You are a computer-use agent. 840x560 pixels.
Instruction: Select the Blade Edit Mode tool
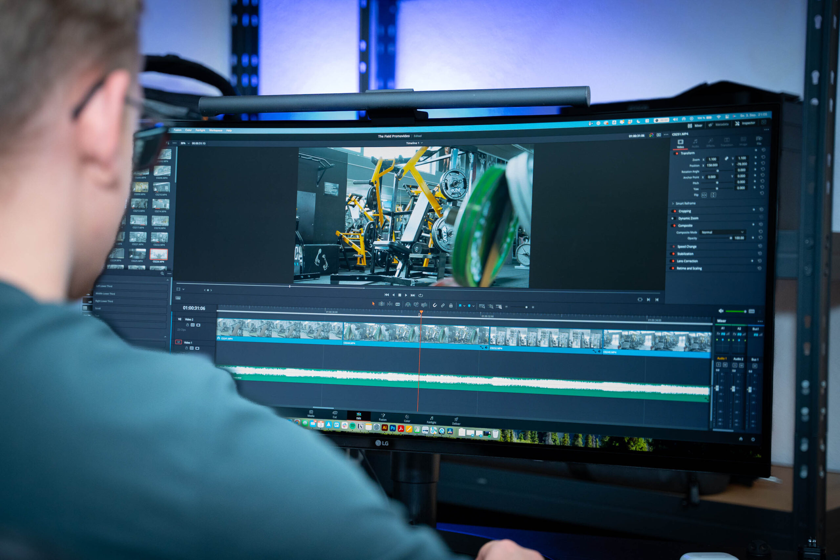[398, 304]
